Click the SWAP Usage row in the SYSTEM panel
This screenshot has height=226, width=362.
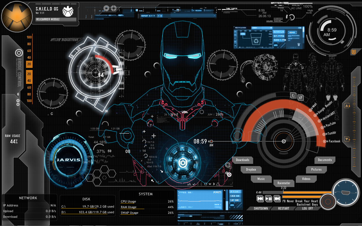(x=147, y=213)
